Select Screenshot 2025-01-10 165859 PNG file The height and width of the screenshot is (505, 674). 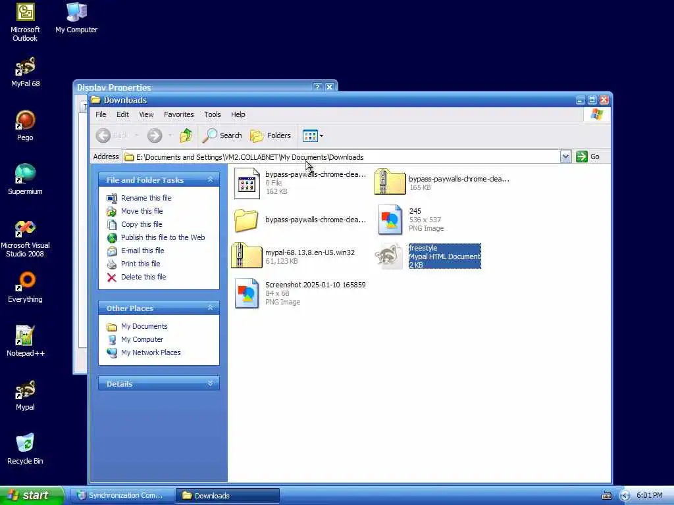[x=300, y=293]
